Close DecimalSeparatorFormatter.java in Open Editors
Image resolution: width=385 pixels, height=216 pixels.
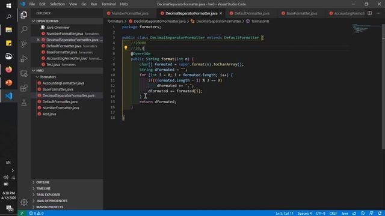[38, 40]
